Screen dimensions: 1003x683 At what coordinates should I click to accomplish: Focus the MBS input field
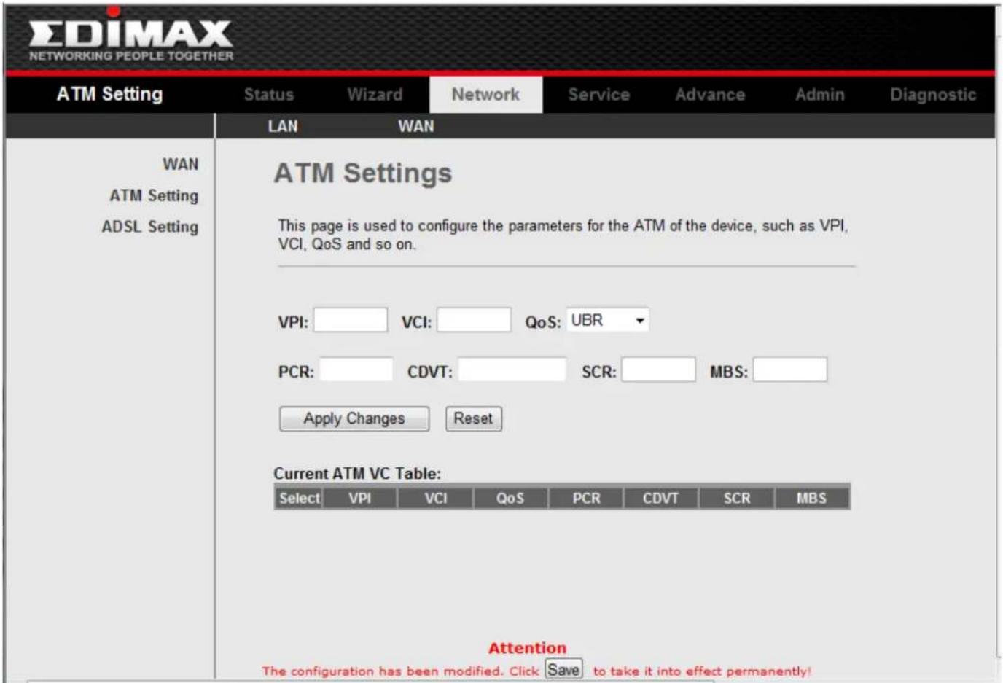(790, 370)
